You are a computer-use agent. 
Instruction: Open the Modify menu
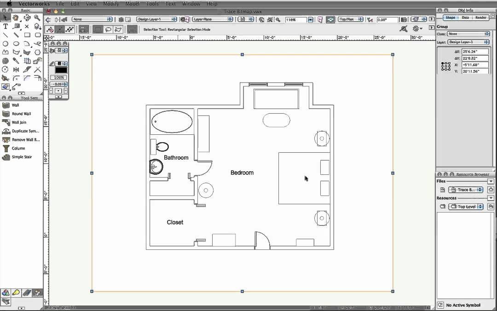coord(111,4)
